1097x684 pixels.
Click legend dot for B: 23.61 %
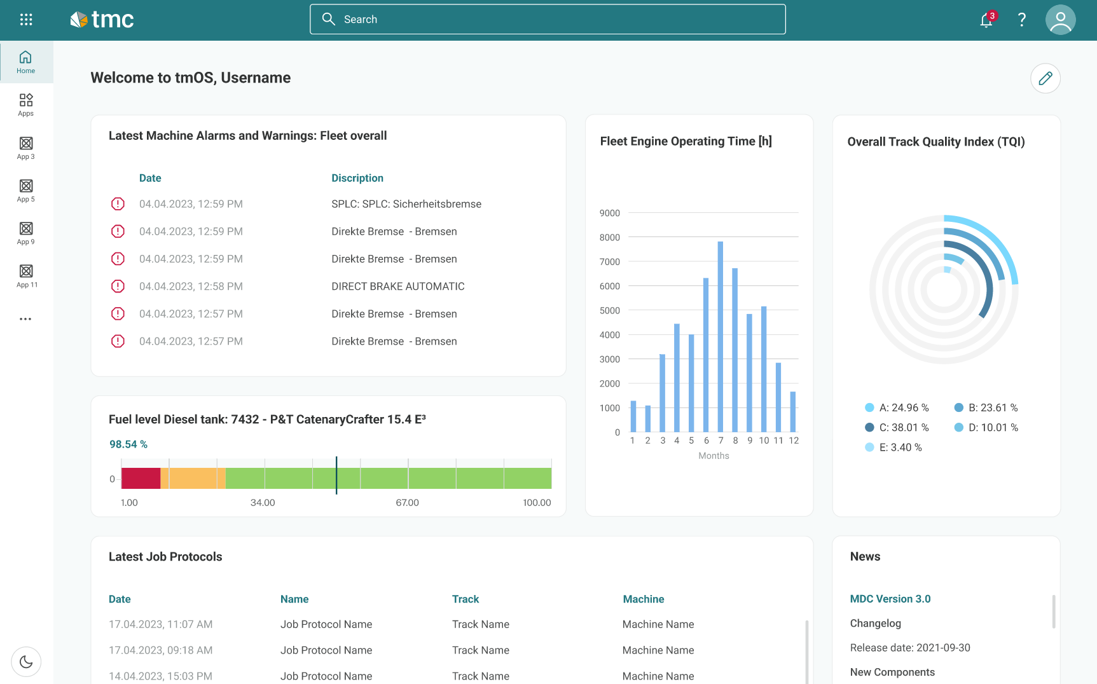point(958,407)
